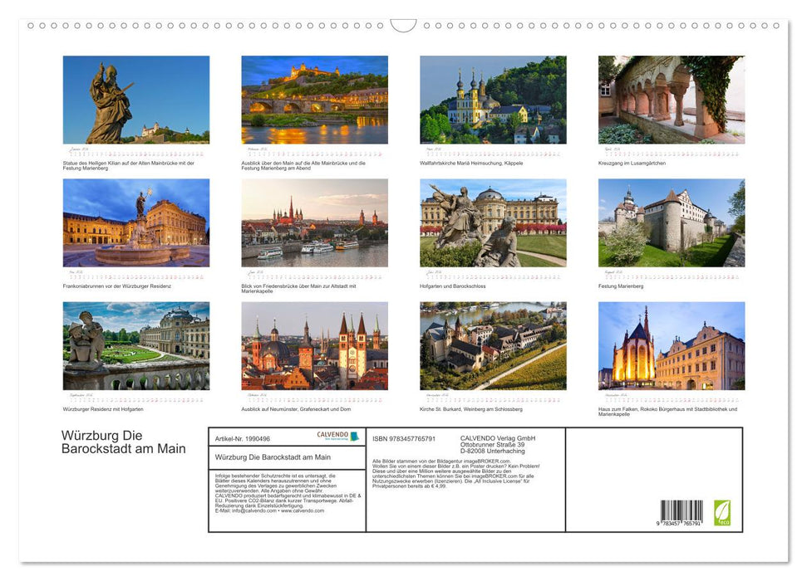Image resolution: width=807 pixels, height=581 pixels.
Task: Select the Frankoniabrunnen fountain photo
Action: (136, 224)
